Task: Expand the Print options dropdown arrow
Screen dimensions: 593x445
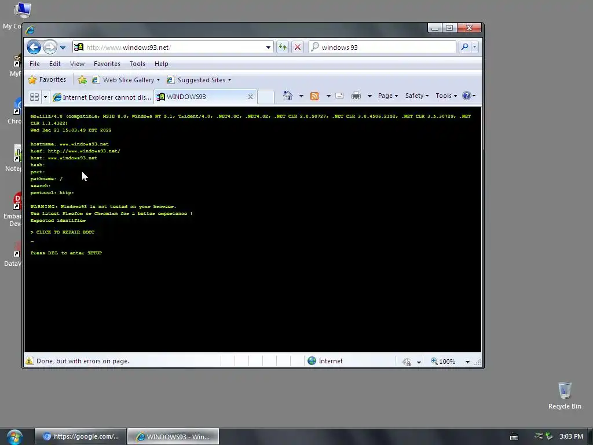Action: 369,96
